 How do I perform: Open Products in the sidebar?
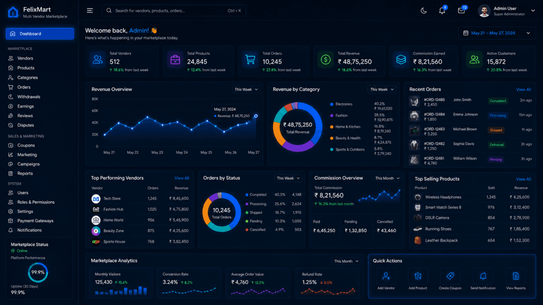click(x=25, y=68)
